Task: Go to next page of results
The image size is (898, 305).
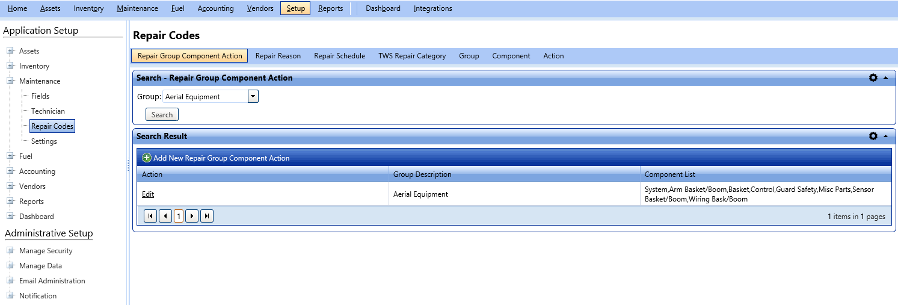Action: [x=192, y=216]
